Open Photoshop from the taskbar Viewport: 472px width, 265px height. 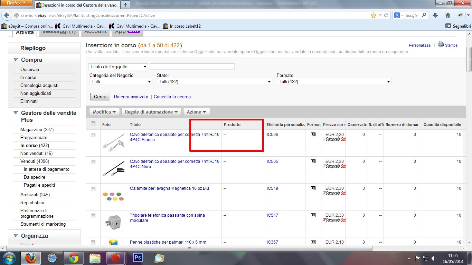pyautogui.click(x=138, y=258)
